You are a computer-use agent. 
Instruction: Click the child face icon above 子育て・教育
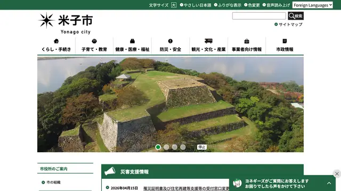94,41
